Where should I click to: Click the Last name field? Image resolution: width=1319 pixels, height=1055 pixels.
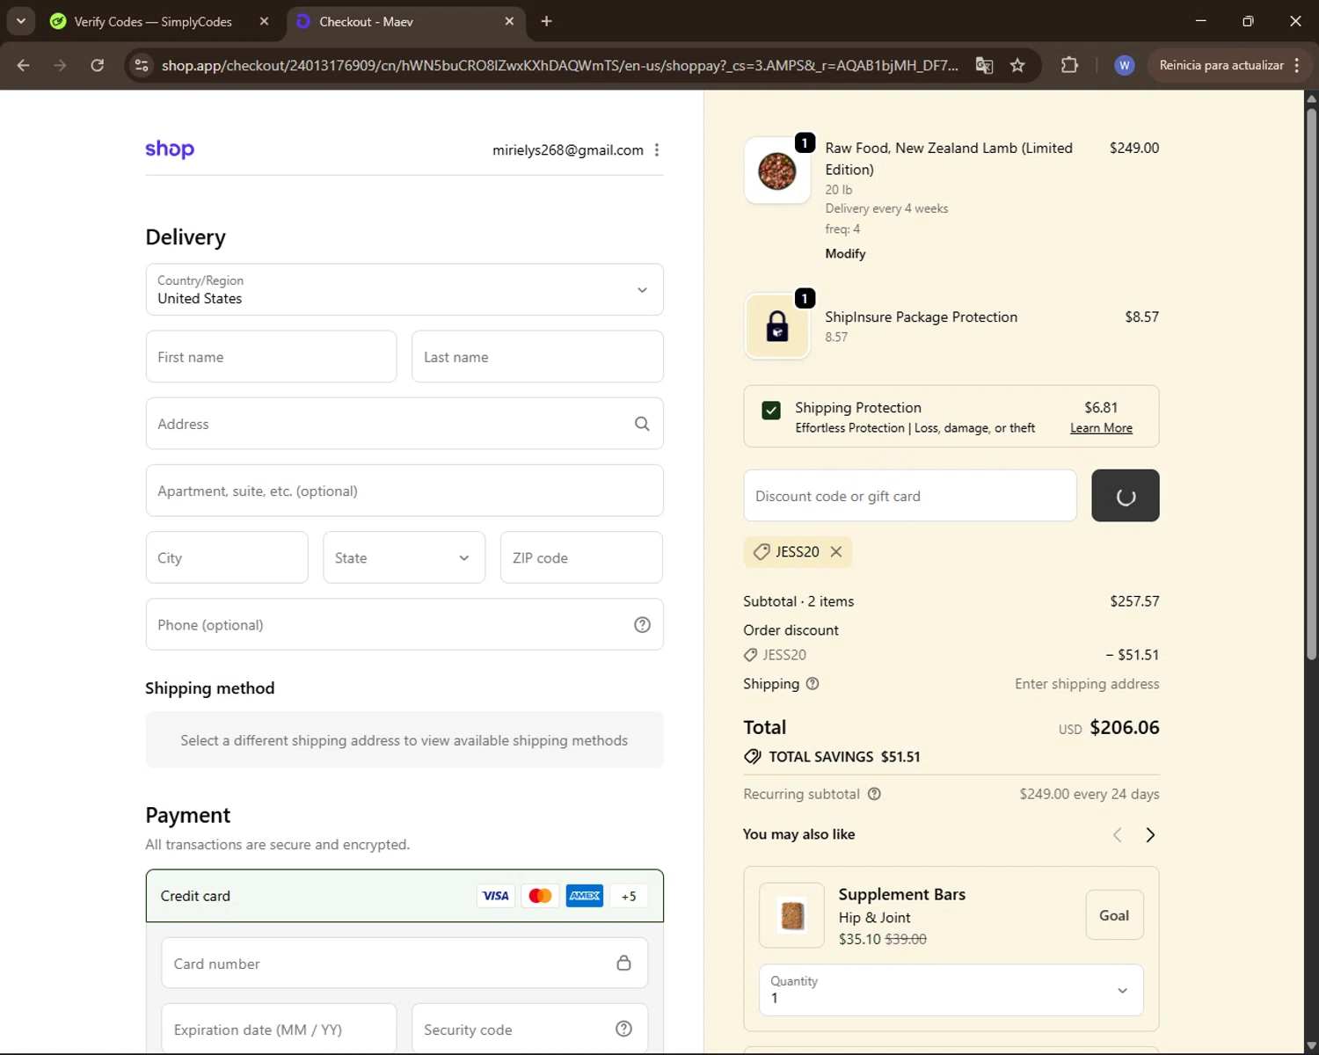537,357
